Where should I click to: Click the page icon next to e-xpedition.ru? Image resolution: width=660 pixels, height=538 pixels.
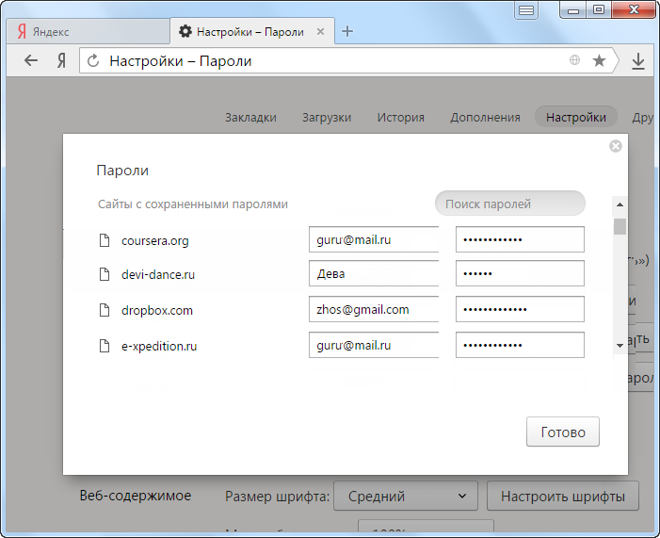(x=104, y=346)
